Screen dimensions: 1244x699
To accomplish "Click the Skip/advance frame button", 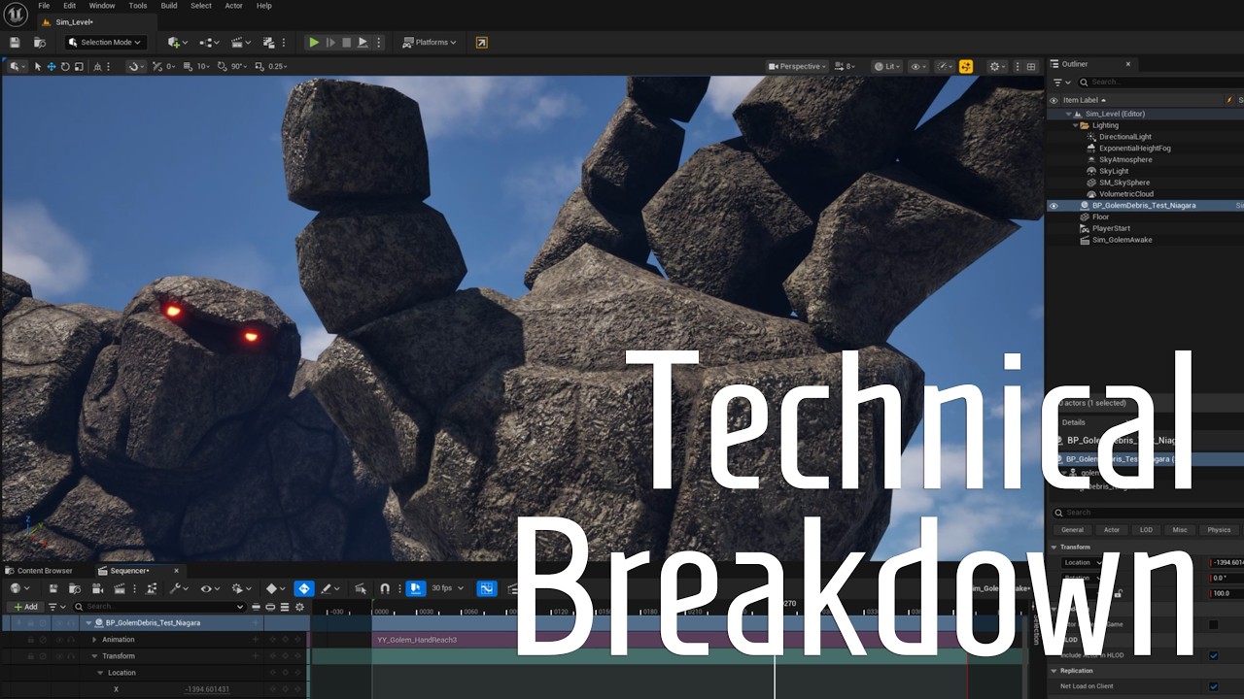I will (x=330, y=43).
